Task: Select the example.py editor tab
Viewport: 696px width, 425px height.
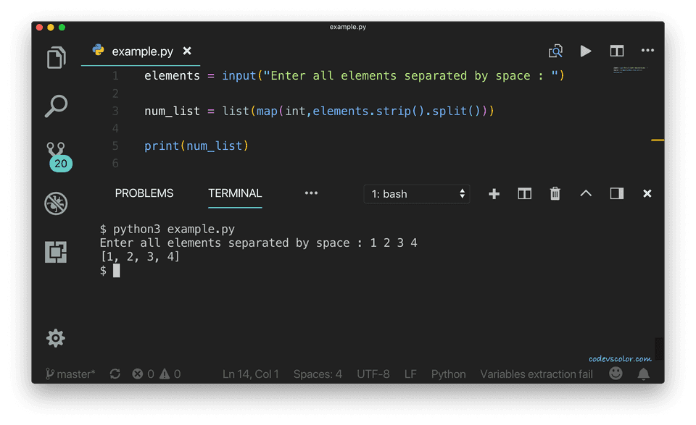Action: click(142, 51)
